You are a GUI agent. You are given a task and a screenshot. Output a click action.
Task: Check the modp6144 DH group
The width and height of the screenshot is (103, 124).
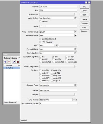(x=40, y=81)
